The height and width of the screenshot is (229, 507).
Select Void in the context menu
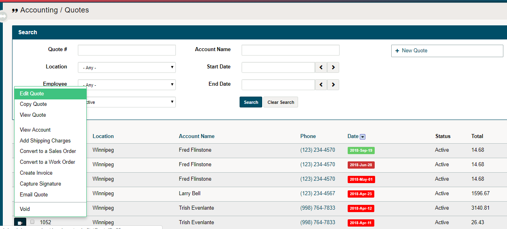[25, 209]
